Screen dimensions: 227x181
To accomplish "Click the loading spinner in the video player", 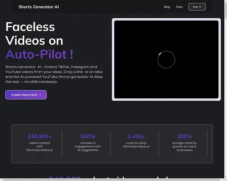I will (166, 59).
